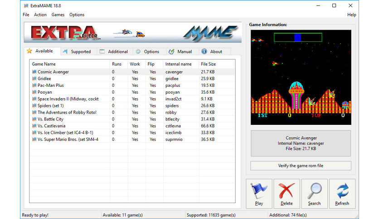Click the MAME icon on Supported tab
Screen dimensions: 379x219
65,52
